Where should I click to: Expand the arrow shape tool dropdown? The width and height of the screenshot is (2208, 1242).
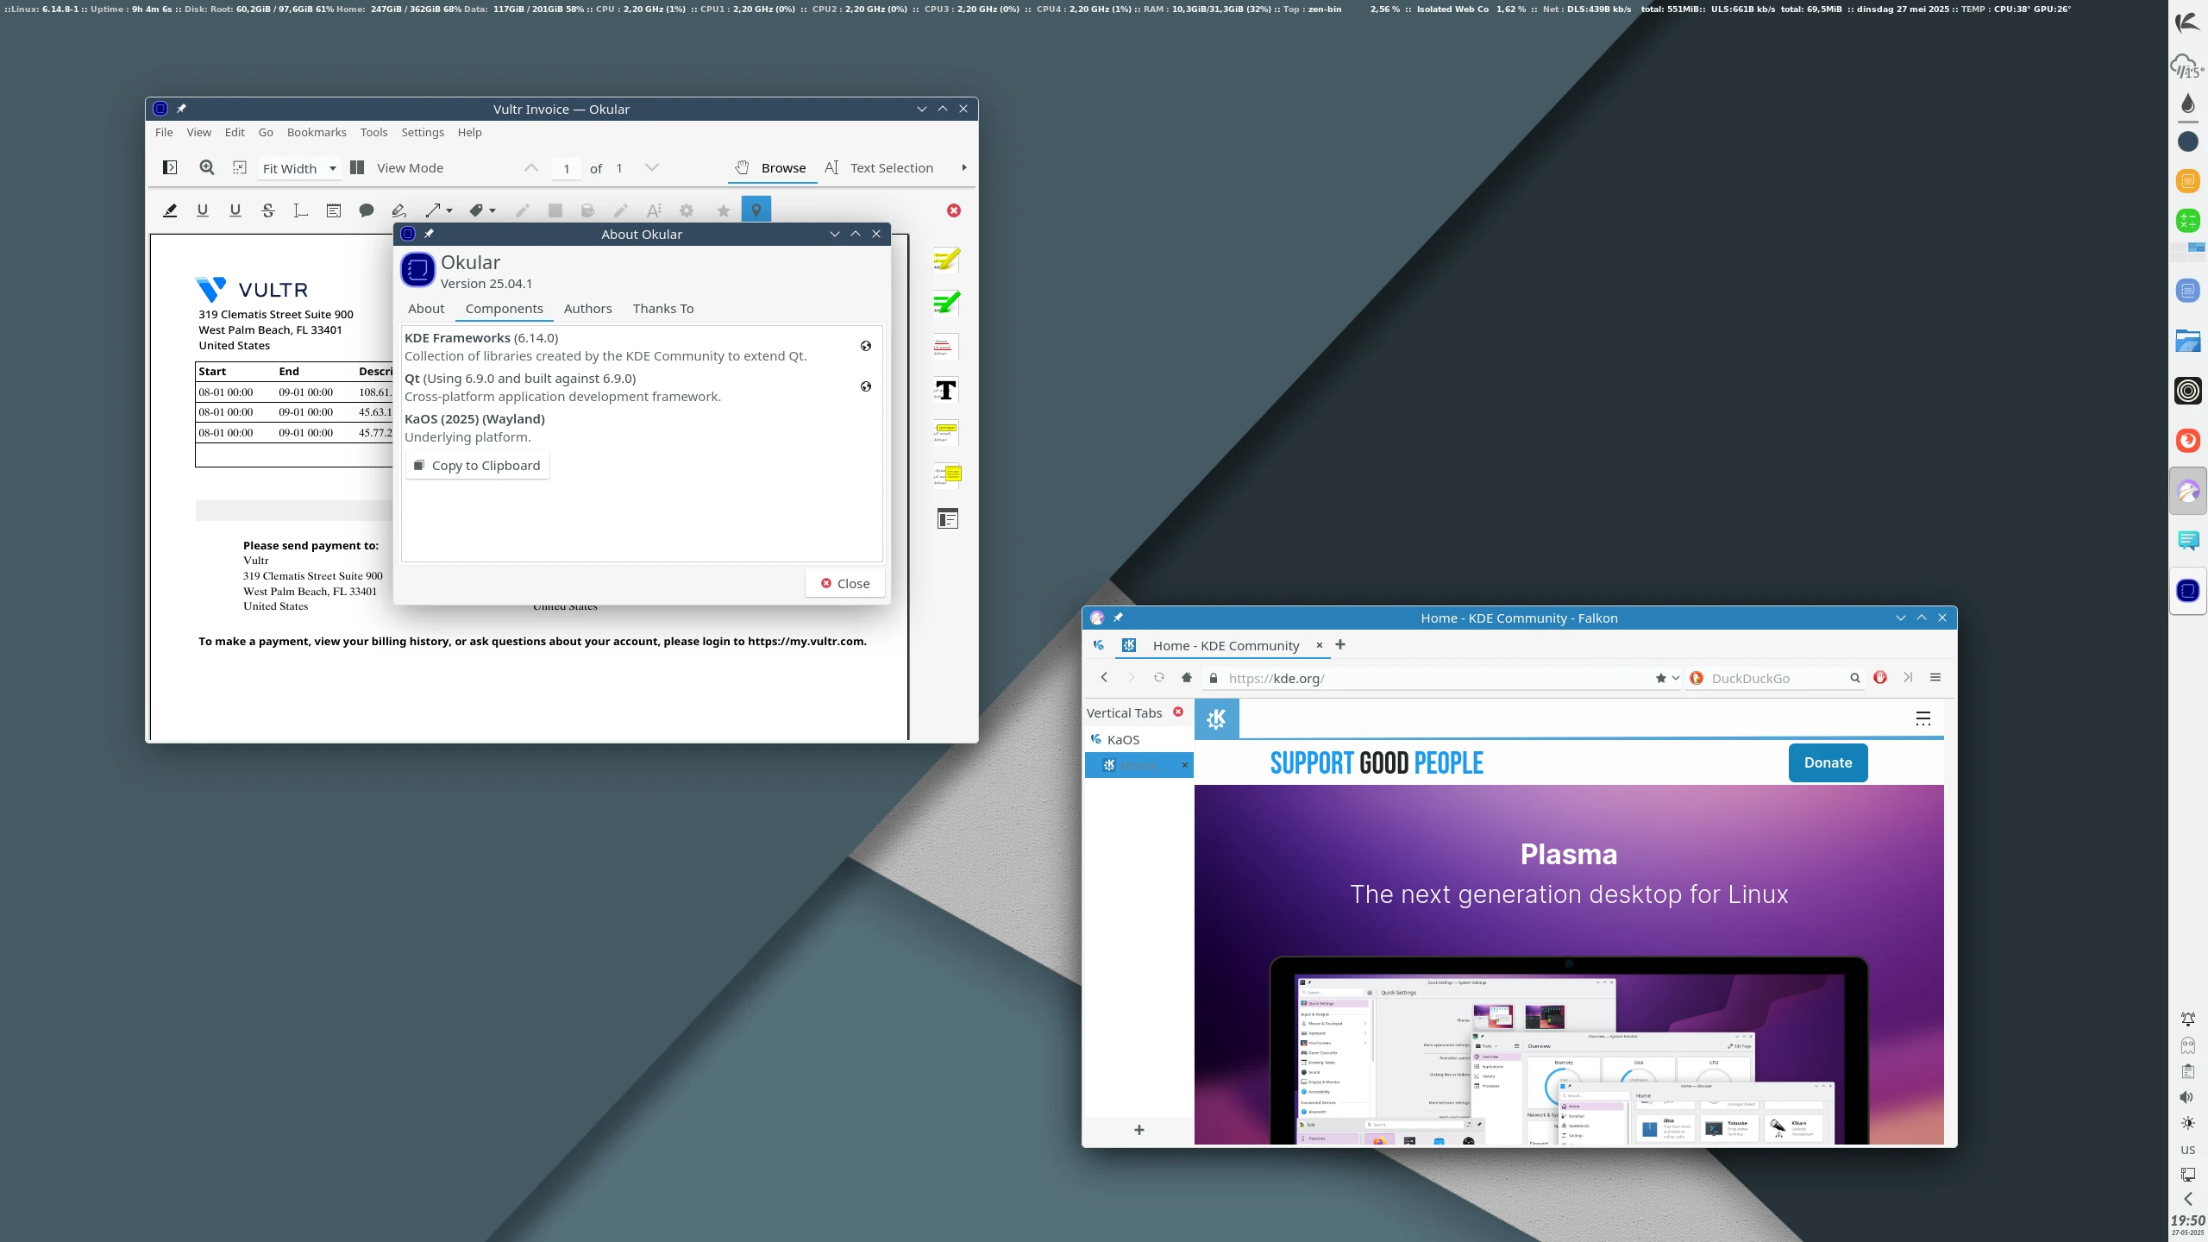(449, 210)
